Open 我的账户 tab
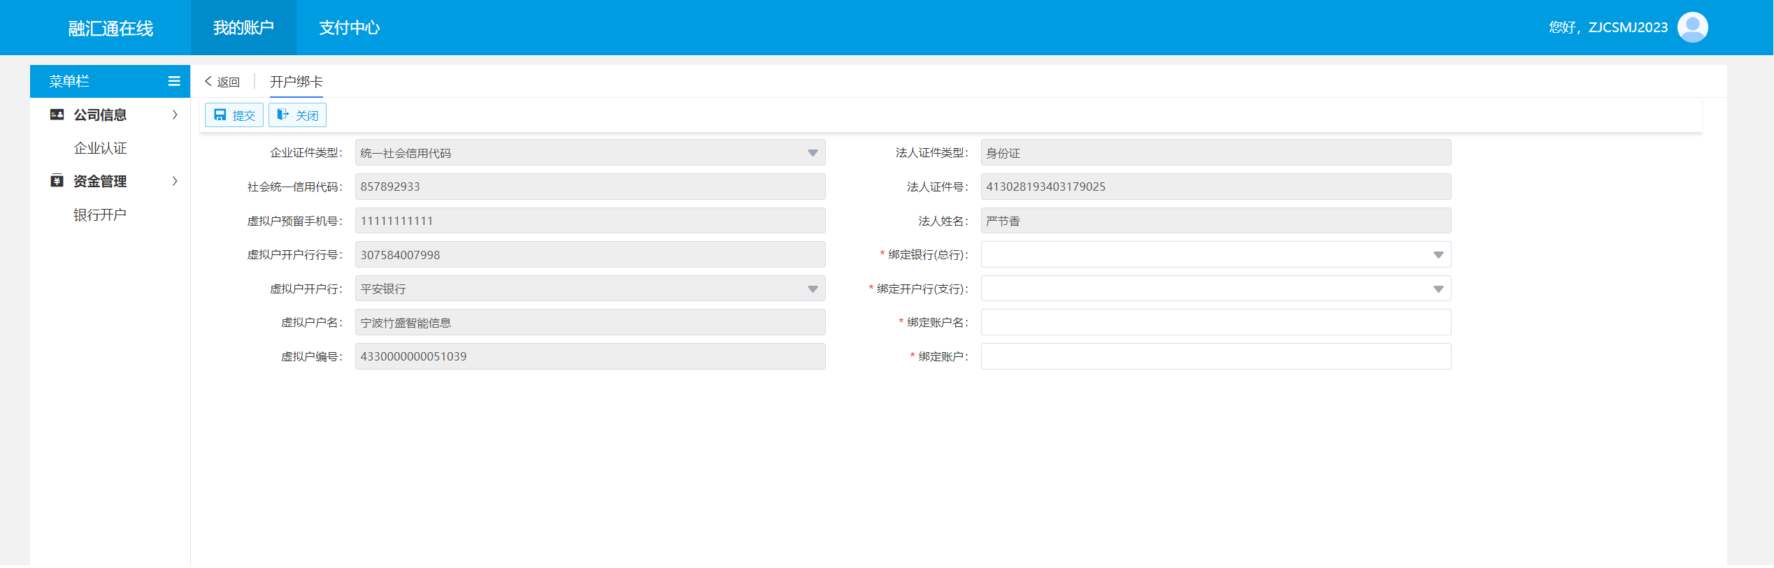The width and height of the screenshot is (1774, 568). [x=243, y=27]
